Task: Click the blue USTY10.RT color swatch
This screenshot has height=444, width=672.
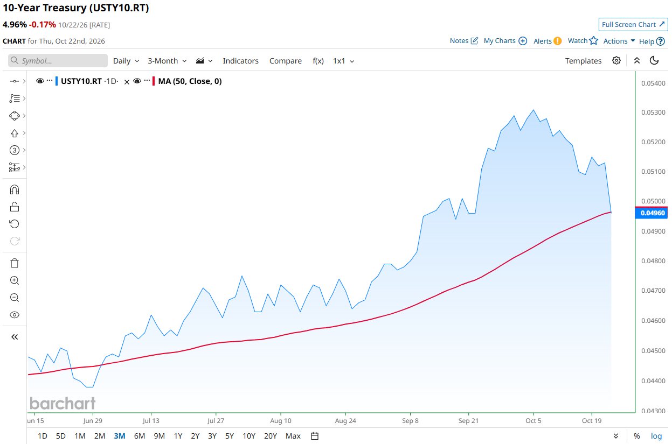Action: click(57, 81)
